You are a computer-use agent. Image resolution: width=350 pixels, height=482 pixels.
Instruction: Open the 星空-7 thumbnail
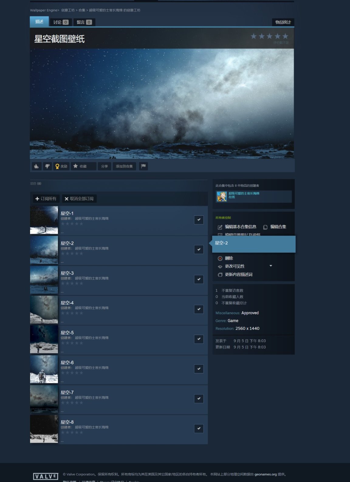click(44, 399)
